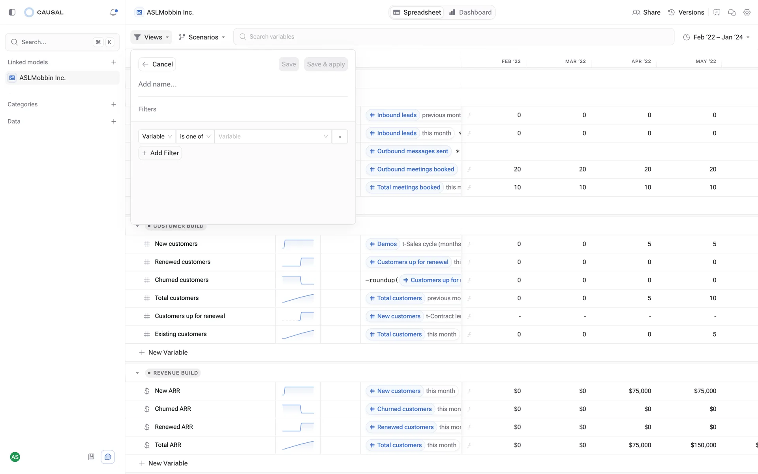The image size is (758, 474).
Task: Switch to the Spreadsheet tab
Action: 417,12
